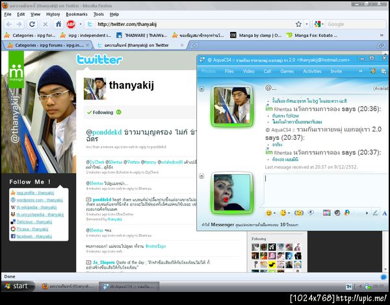Open the Edit menu
Screen dimensions: 390x305
pyautogui.click(x=21, y=14)
